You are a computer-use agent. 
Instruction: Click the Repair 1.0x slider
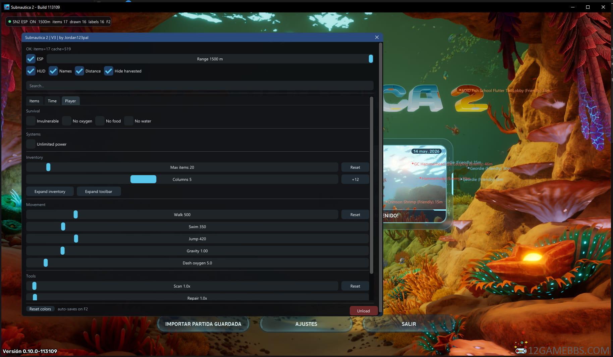(x=198, y=297)
